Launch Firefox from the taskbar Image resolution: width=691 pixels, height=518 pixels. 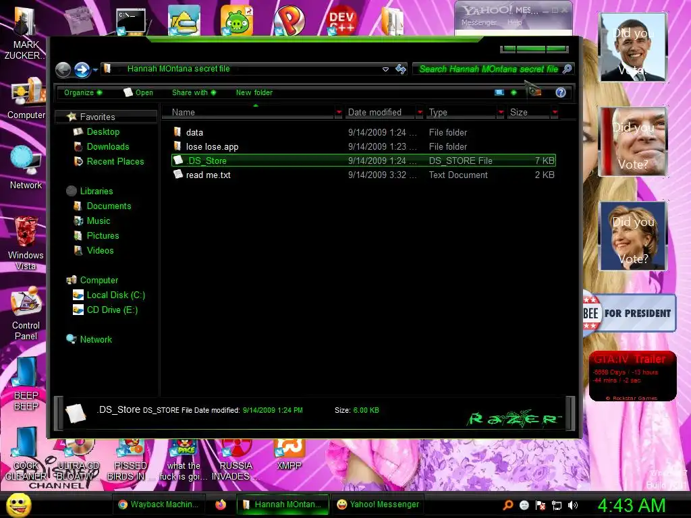[x=221, y=505]
